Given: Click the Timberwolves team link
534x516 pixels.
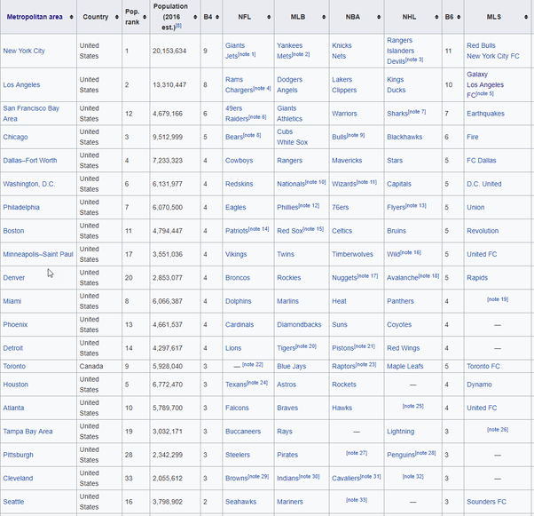Looking at the screenshot, I should click(x=352, y=254).
